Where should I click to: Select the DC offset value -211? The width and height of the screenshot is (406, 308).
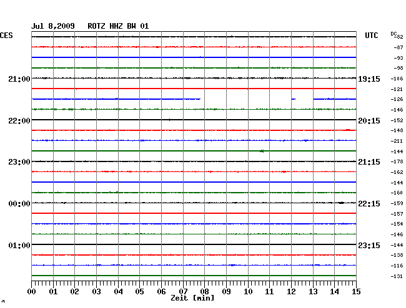[x=397, y=141]
